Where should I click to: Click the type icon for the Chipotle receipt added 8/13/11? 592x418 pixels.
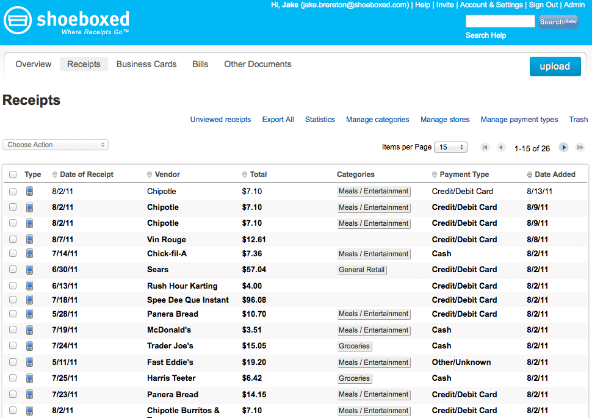click(x=29, y=191)
